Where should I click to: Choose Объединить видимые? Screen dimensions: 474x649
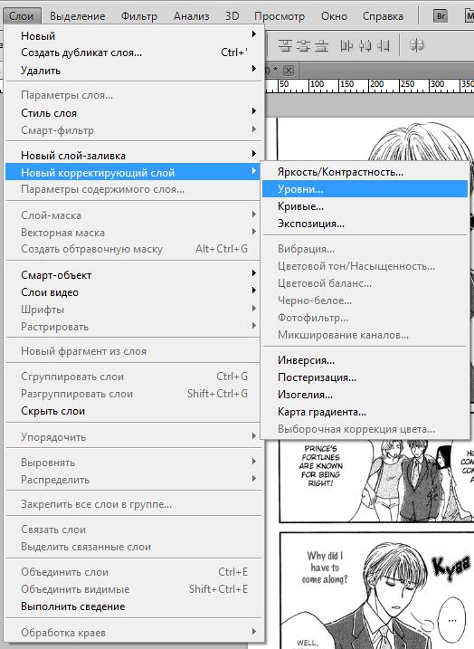click(x=134, y=589)
